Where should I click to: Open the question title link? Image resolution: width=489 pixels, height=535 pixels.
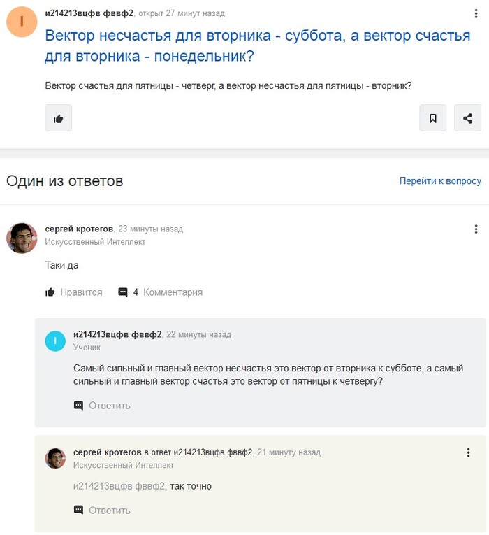257,45
